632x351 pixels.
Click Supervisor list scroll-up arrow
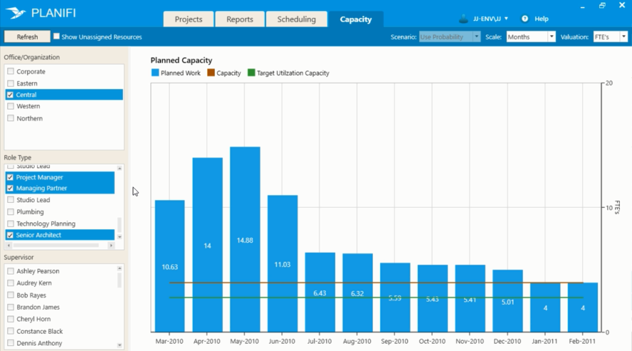[x=120, y=268]
